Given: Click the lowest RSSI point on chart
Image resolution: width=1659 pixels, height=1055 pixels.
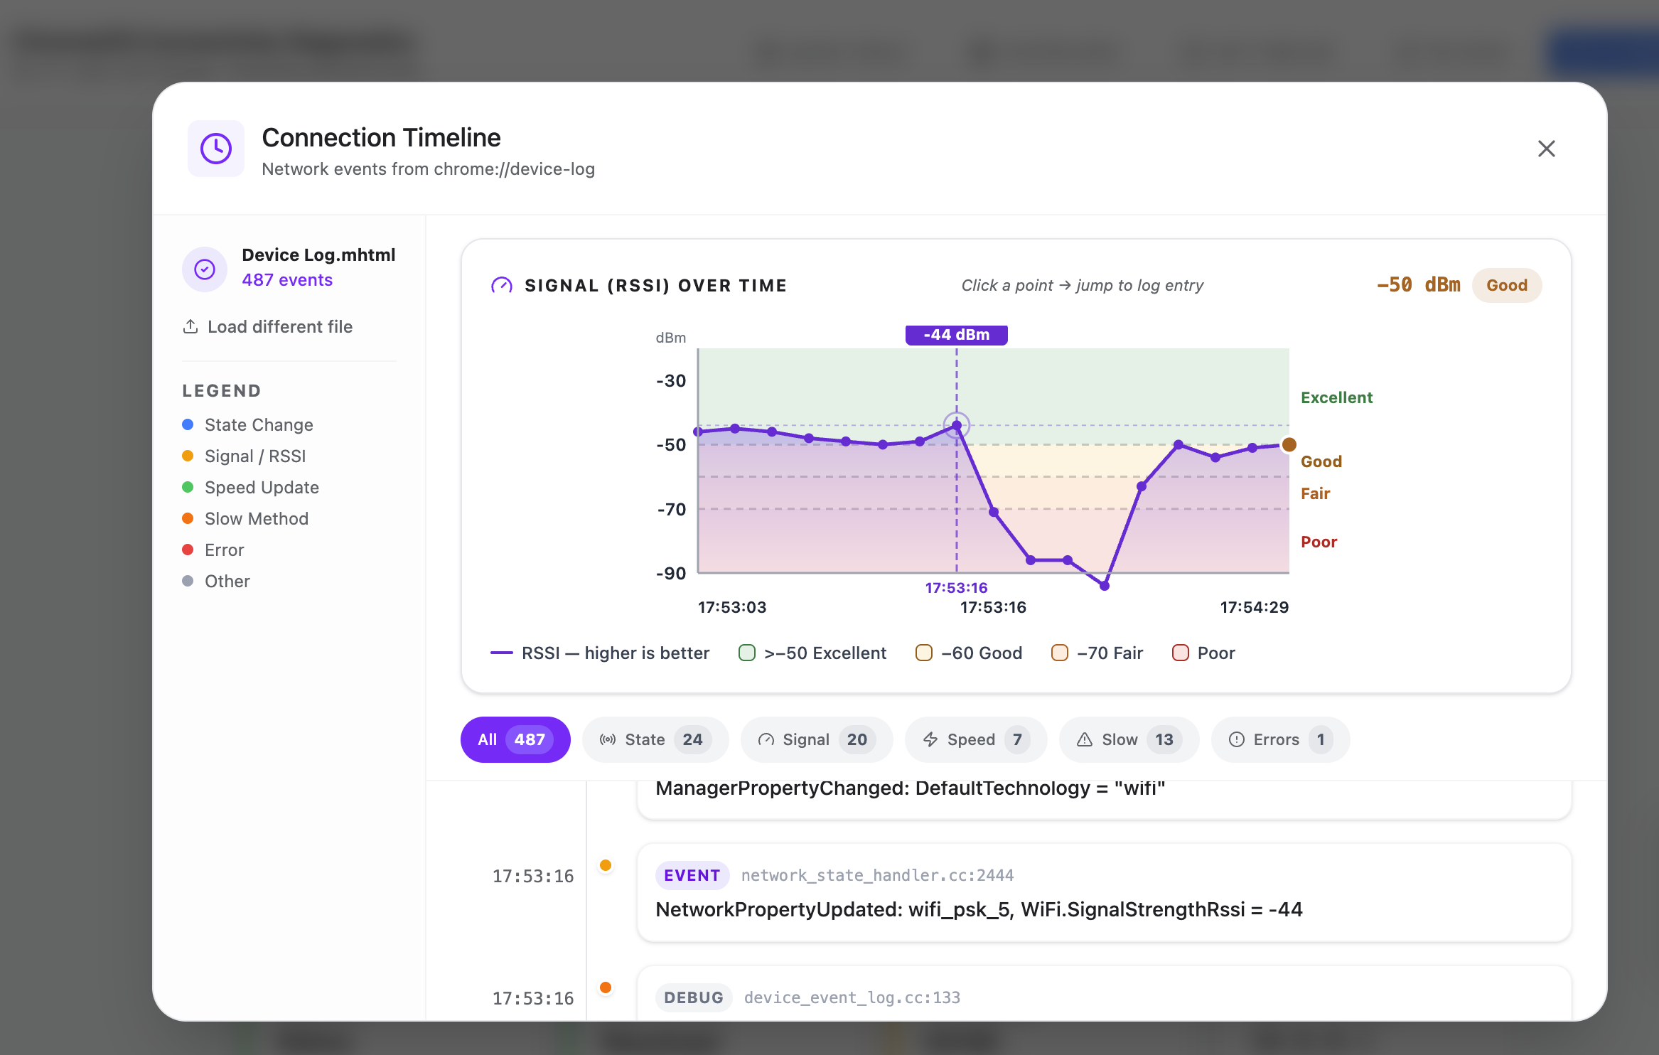Looking at the screenshot, I should pos(1105,586).
